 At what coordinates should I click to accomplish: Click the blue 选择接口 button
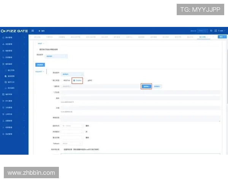(x=146, y=86)
